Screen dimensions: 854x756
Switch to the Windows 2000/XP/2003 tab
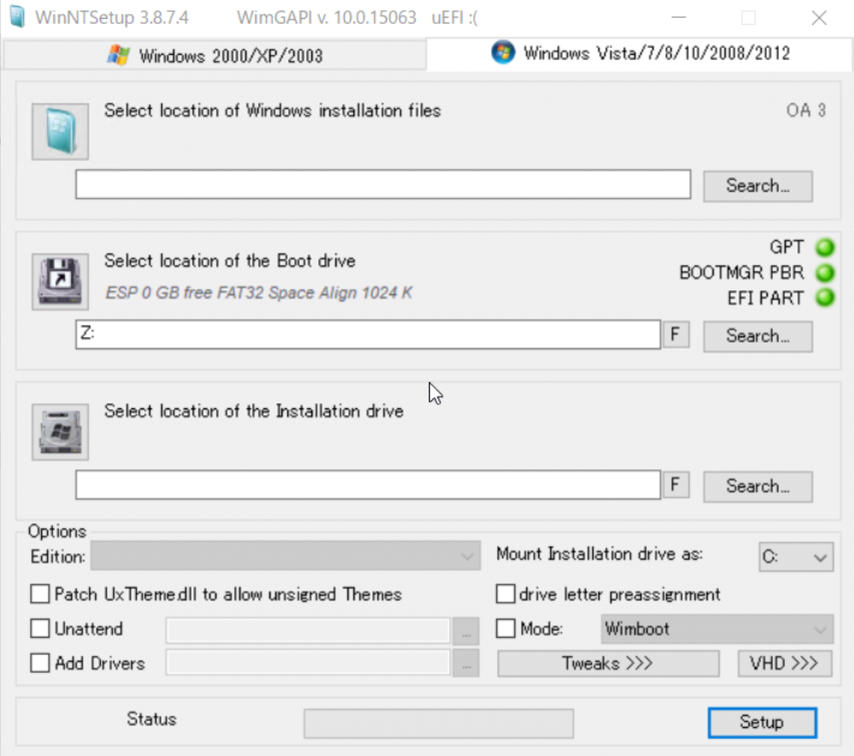pos(215,55)
